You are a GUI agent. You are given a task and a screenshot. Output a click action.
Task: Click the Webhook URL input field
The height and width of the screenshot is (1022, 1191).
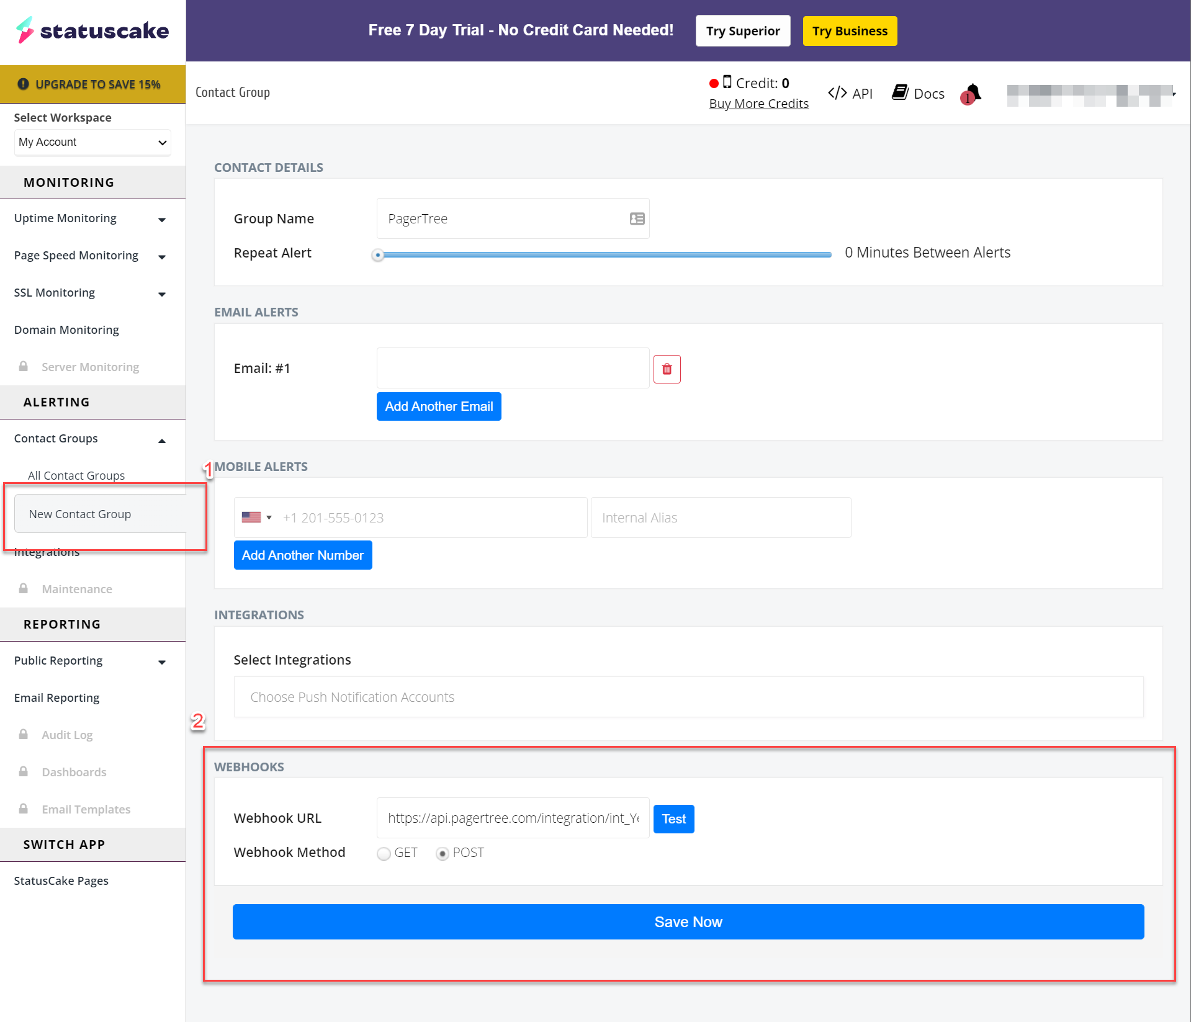512,818
